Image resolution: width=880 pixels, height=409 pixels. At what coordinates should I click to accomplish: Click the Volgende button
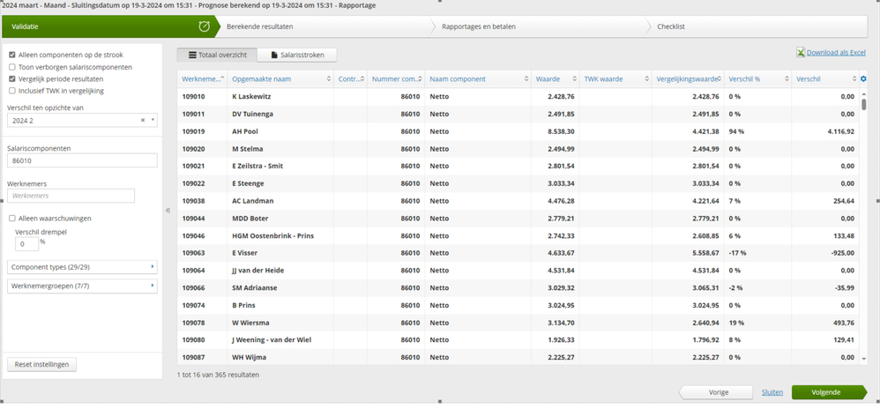(829, 392)
